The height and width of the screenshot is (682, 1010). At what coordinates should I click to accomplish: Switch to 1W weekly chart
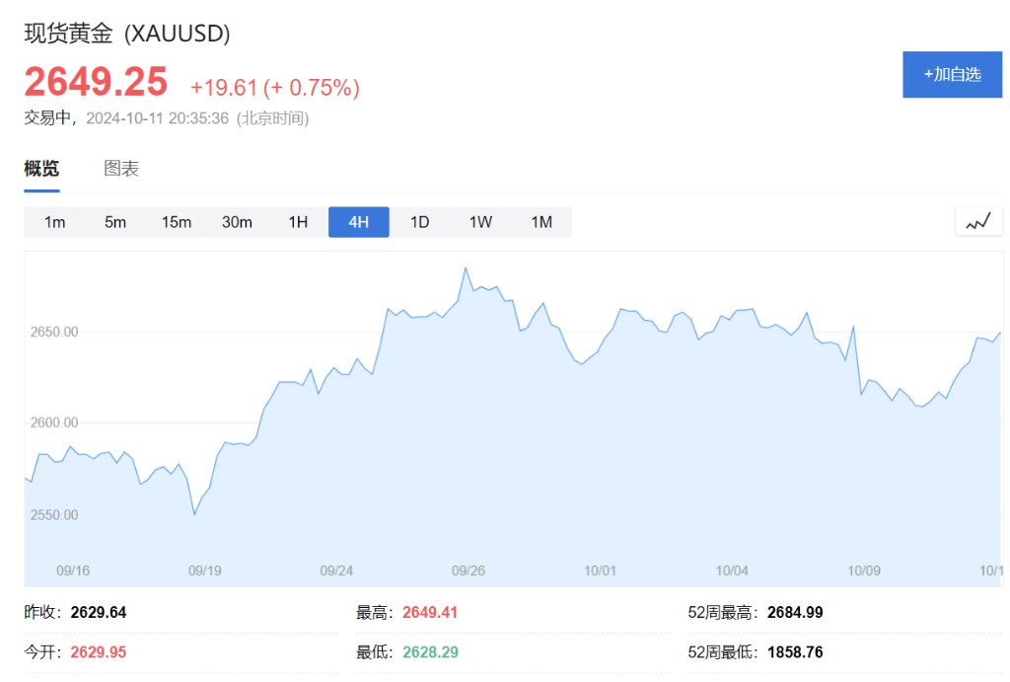(x=480, y=222)
